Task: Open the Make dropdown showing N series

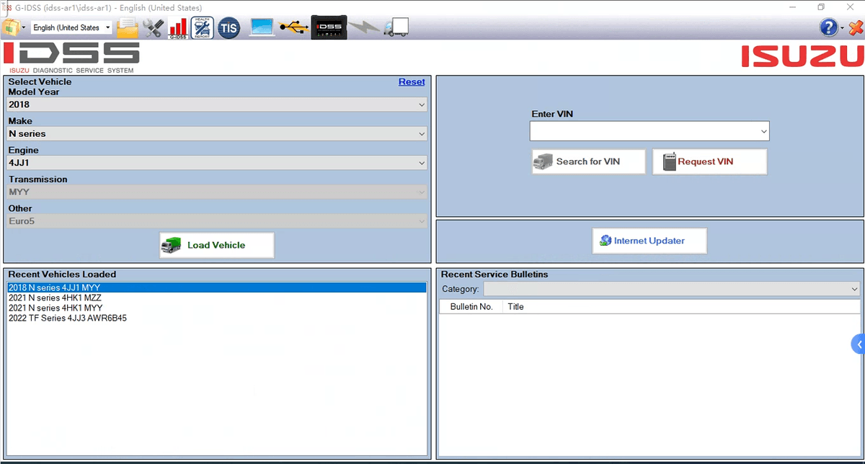Action: click(217, 134)
